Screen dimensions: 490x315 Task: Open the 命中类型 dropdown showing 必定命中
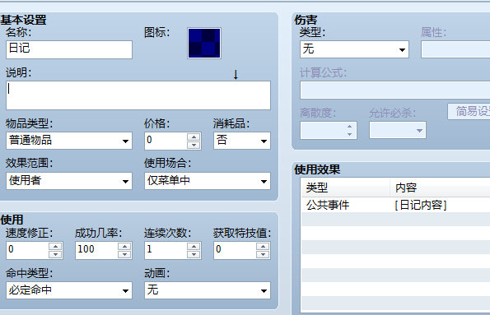69,290
